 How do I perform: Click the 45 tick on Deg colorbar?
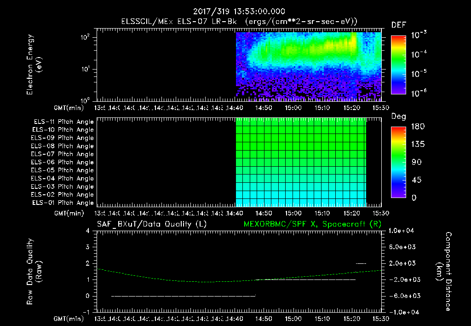(x=416, y=180)
